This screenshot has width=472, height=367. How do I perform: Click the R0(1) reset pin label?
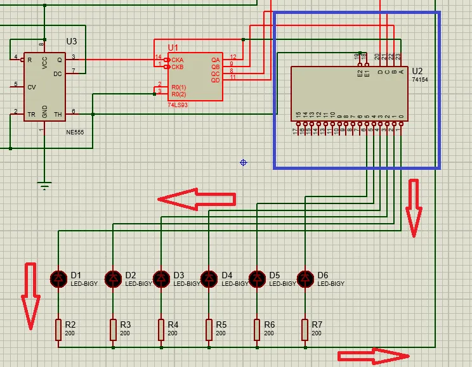(x=179, y=87)
